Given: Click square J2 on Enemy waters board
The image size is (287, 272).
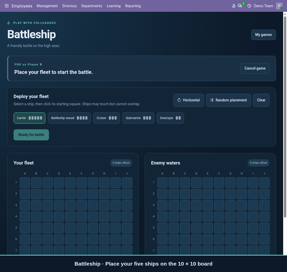Looking at the screenshot, I should point(264,194).
